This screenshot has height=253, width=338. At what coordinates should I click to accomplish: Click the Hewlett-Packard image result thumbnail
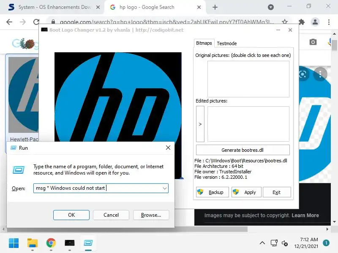pos(23,94)
